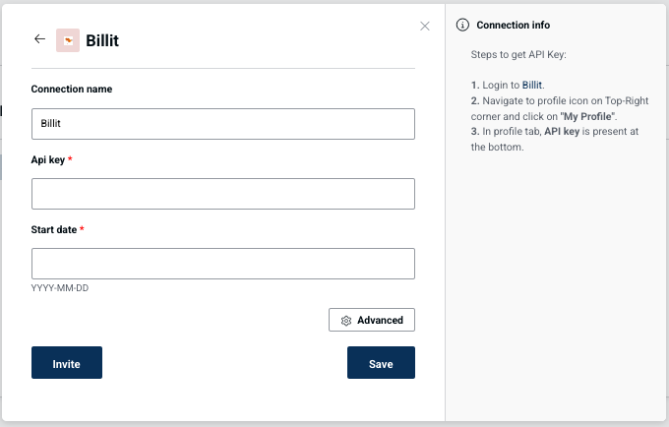Focus the Connection name input field

(x=223, y=124)
